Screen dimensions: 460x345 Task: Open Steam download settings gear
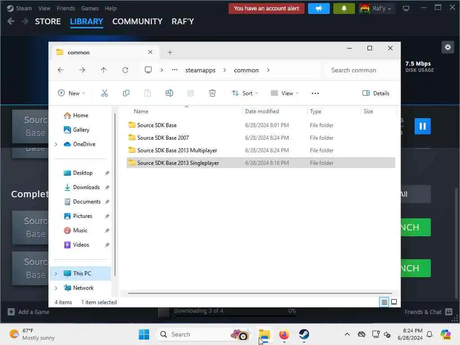click(x=448, y=47)
